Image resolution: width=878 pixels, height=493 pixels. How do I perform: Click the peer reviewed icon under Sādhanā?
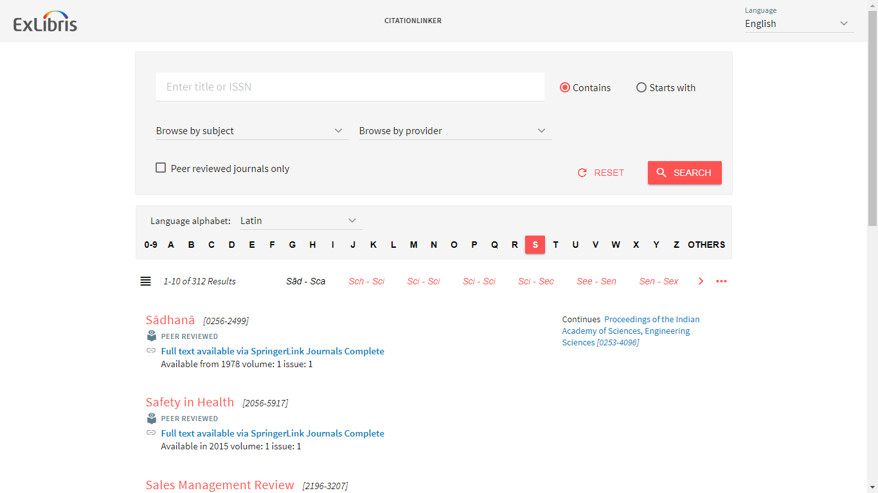152,336
